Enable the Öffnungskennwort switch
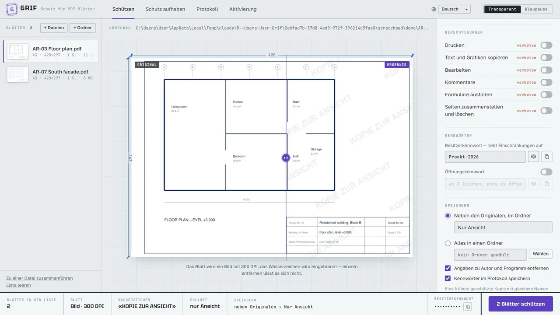Viewport: 560px width, 315px height. click(x=546, y=172)
